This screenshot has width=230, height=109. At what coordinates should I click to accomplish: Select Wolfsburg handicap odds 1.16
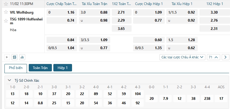pyautogui.click(x=62, y=12)
